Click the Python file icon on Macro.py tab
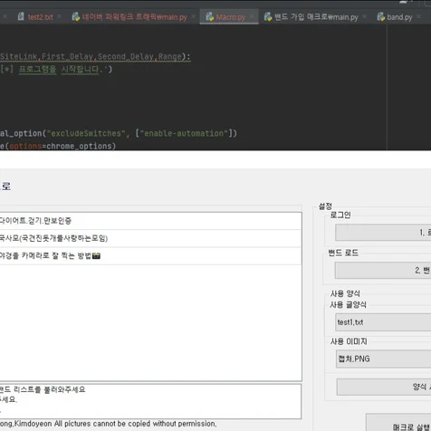This screenshot has width=431, height=431. coord(210,17)
